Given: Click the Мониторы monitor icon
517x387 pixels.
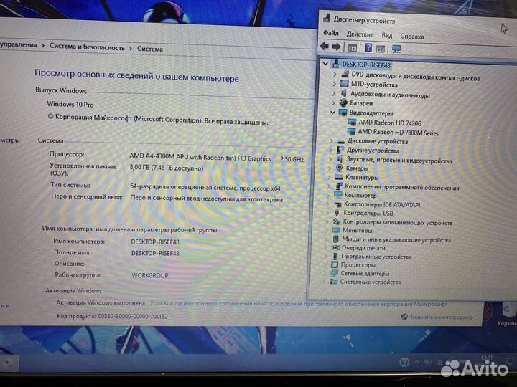Looking at the screenshot, I should tap(336, 230).
